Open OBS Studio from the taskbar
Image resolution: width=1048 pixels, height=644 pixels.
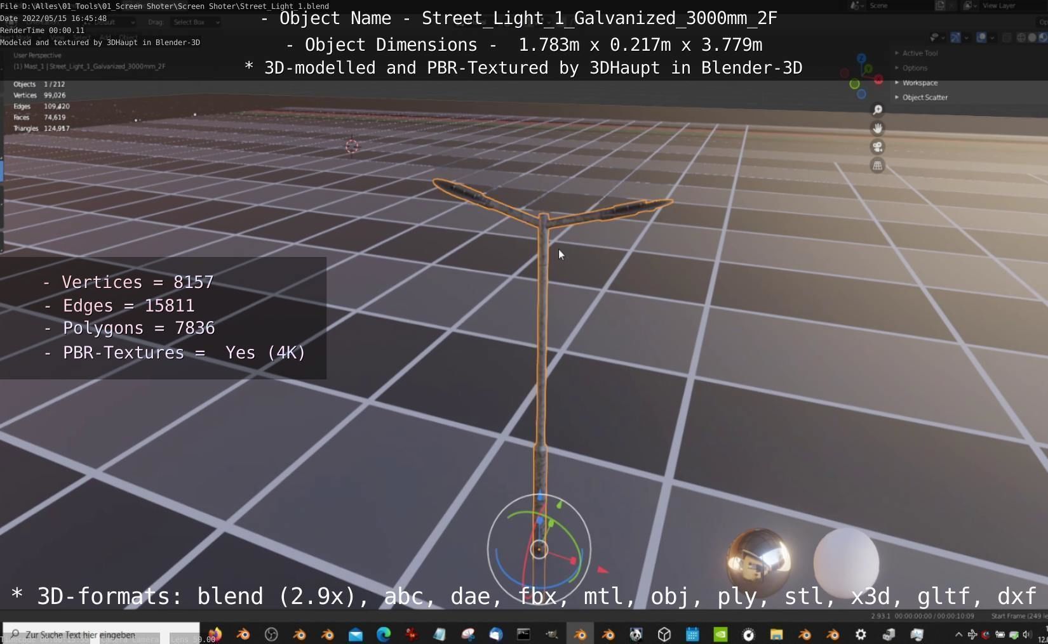(x=271, y=634)
